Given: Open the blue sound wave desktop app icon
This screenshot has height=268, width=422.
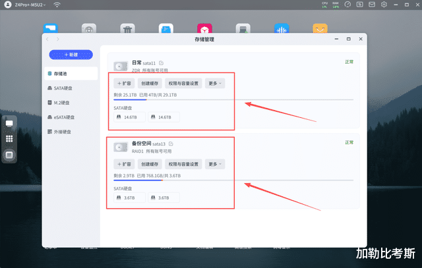Looking at the screenshot, I should point(282,28).
